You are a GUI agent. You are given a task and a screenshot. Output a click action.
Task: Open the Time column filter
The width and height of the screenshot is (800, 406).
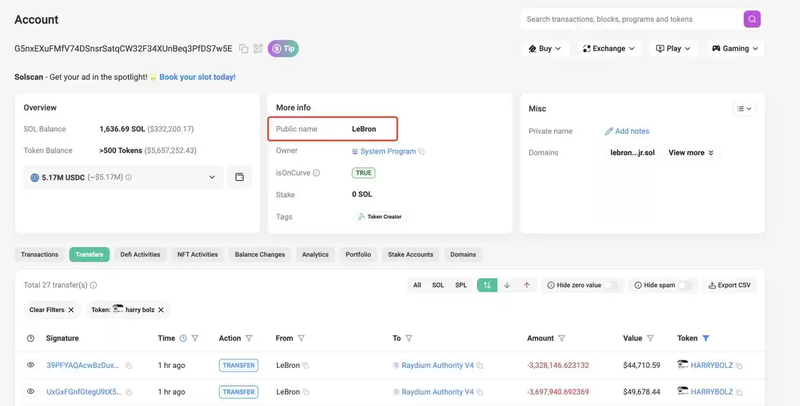[x=195, y=338]
